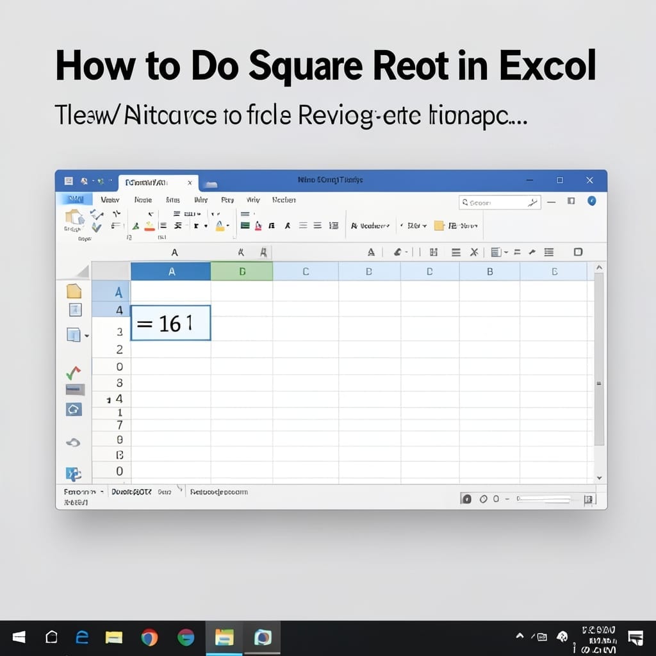656x656 pixels.
Task: Click the blue refresh icon in left sidebar
Action: point(74,409)
